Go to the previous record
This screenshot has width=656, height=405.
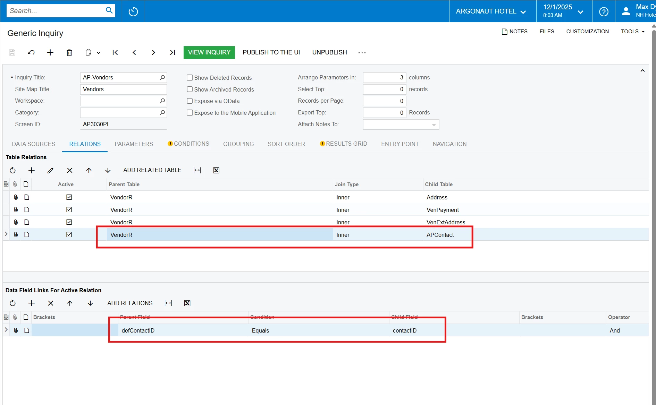(134, 52)
